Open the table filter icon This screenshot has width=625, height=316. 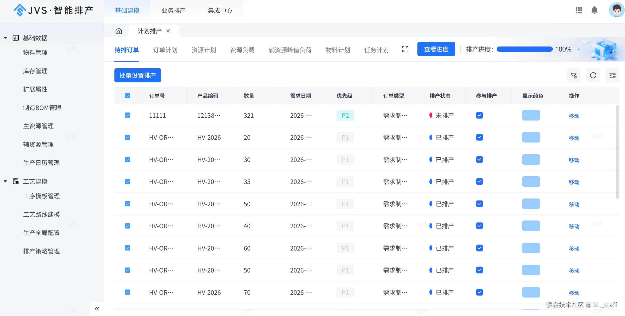click(574, 75)
